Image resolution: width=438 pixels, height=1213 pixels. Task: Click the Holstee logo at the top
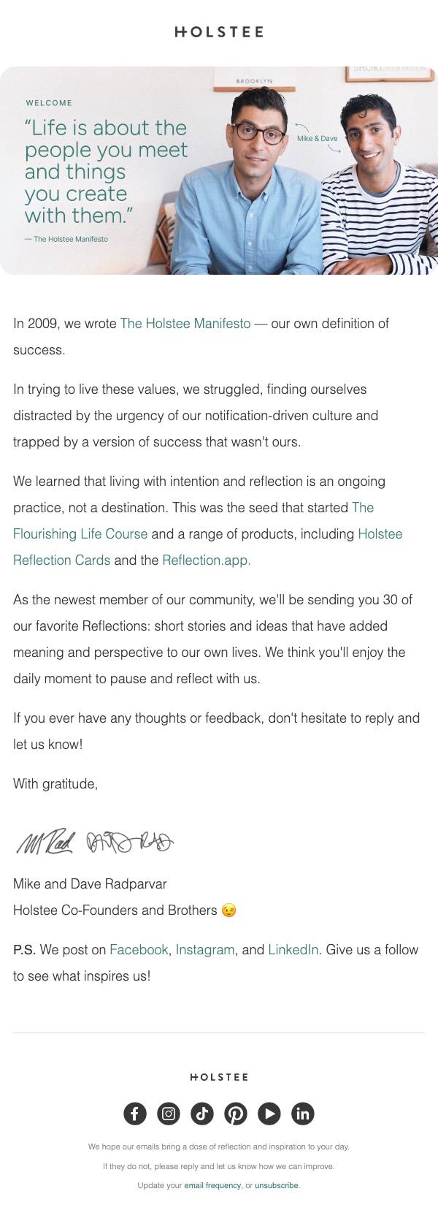point(219,32)
